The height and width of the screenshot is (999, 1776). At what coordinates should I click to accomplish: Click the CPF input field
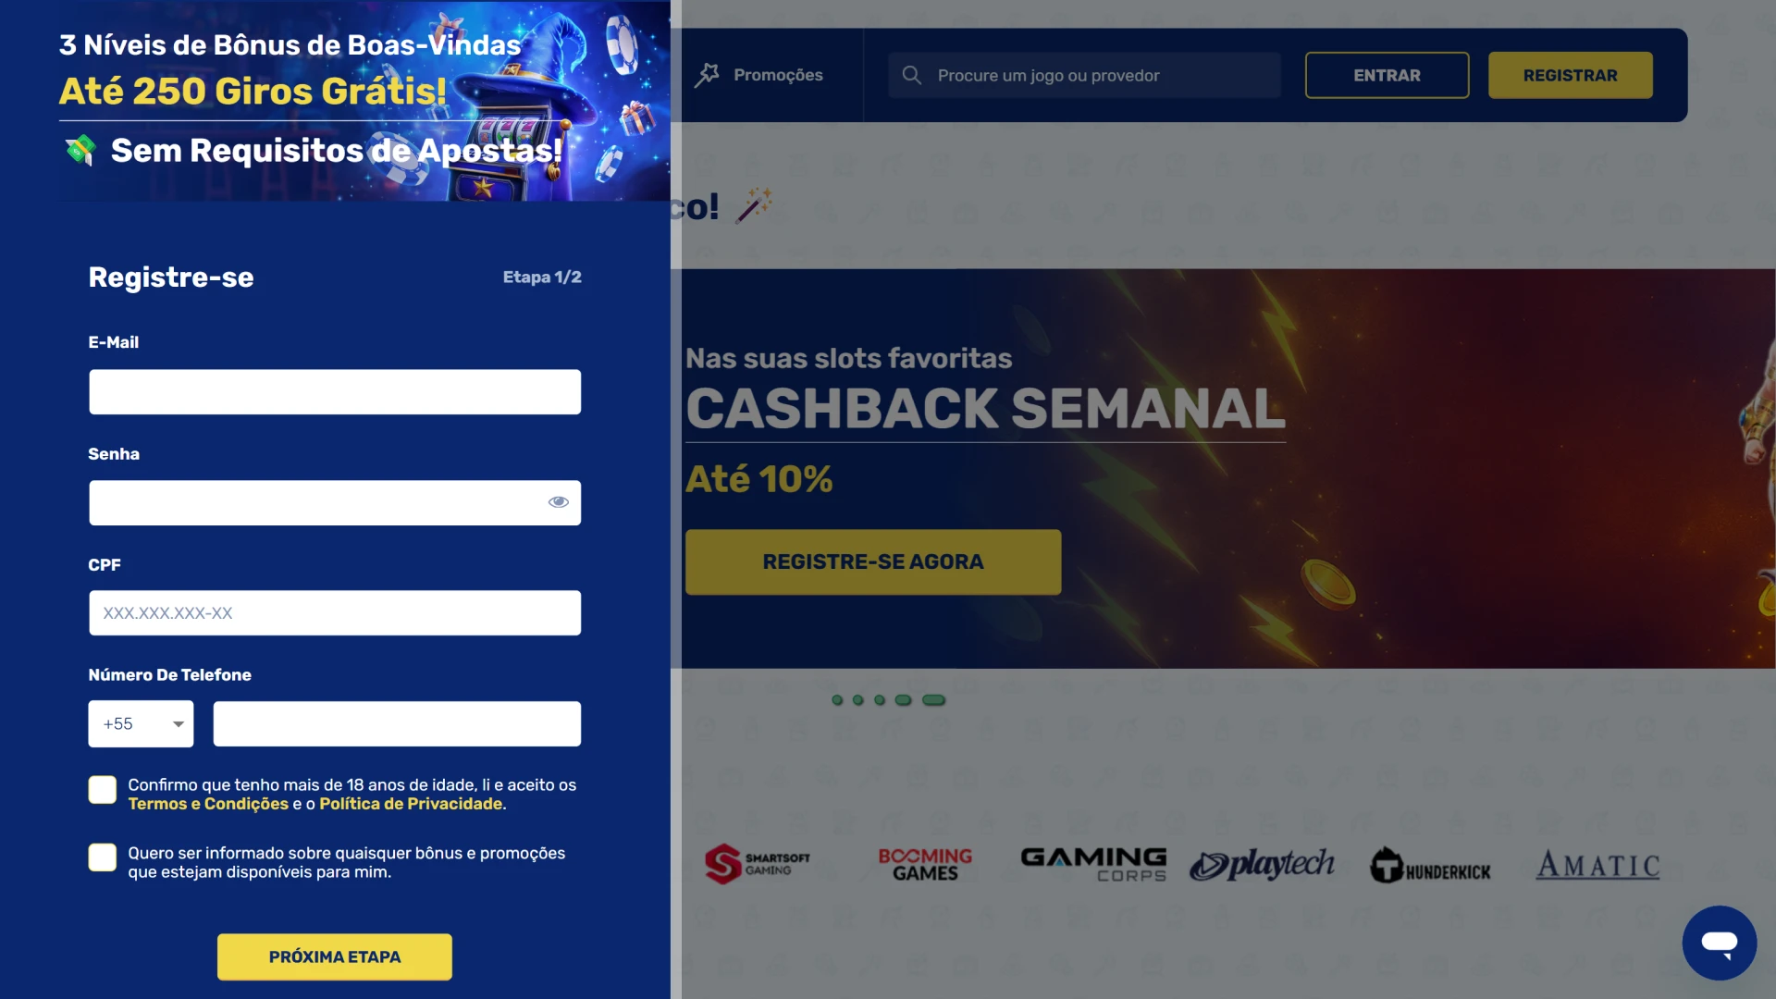(x=335, y=613)
